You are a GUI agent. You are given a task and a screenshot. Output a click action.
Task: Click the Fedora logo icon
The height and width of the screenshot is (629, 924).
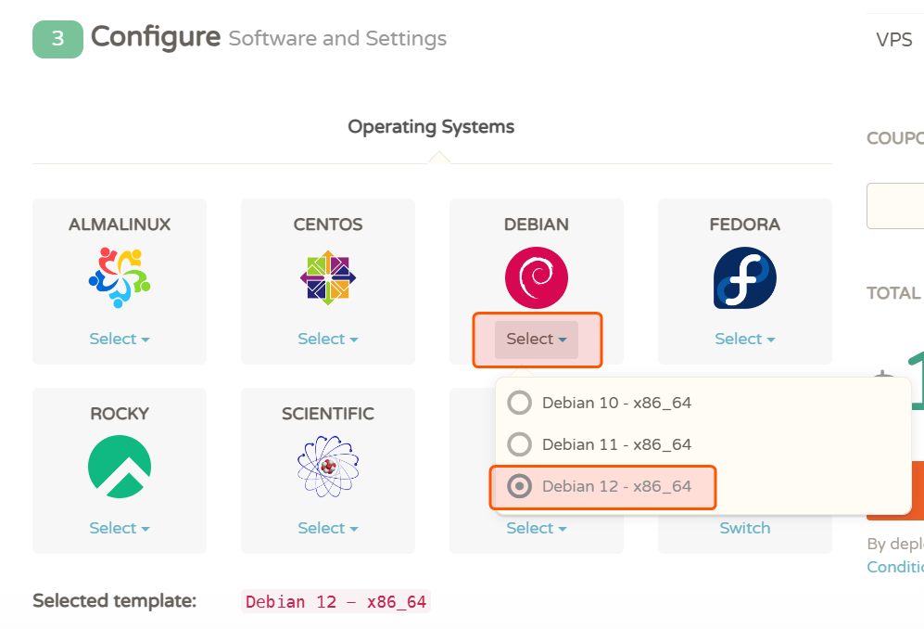(745, 277)
